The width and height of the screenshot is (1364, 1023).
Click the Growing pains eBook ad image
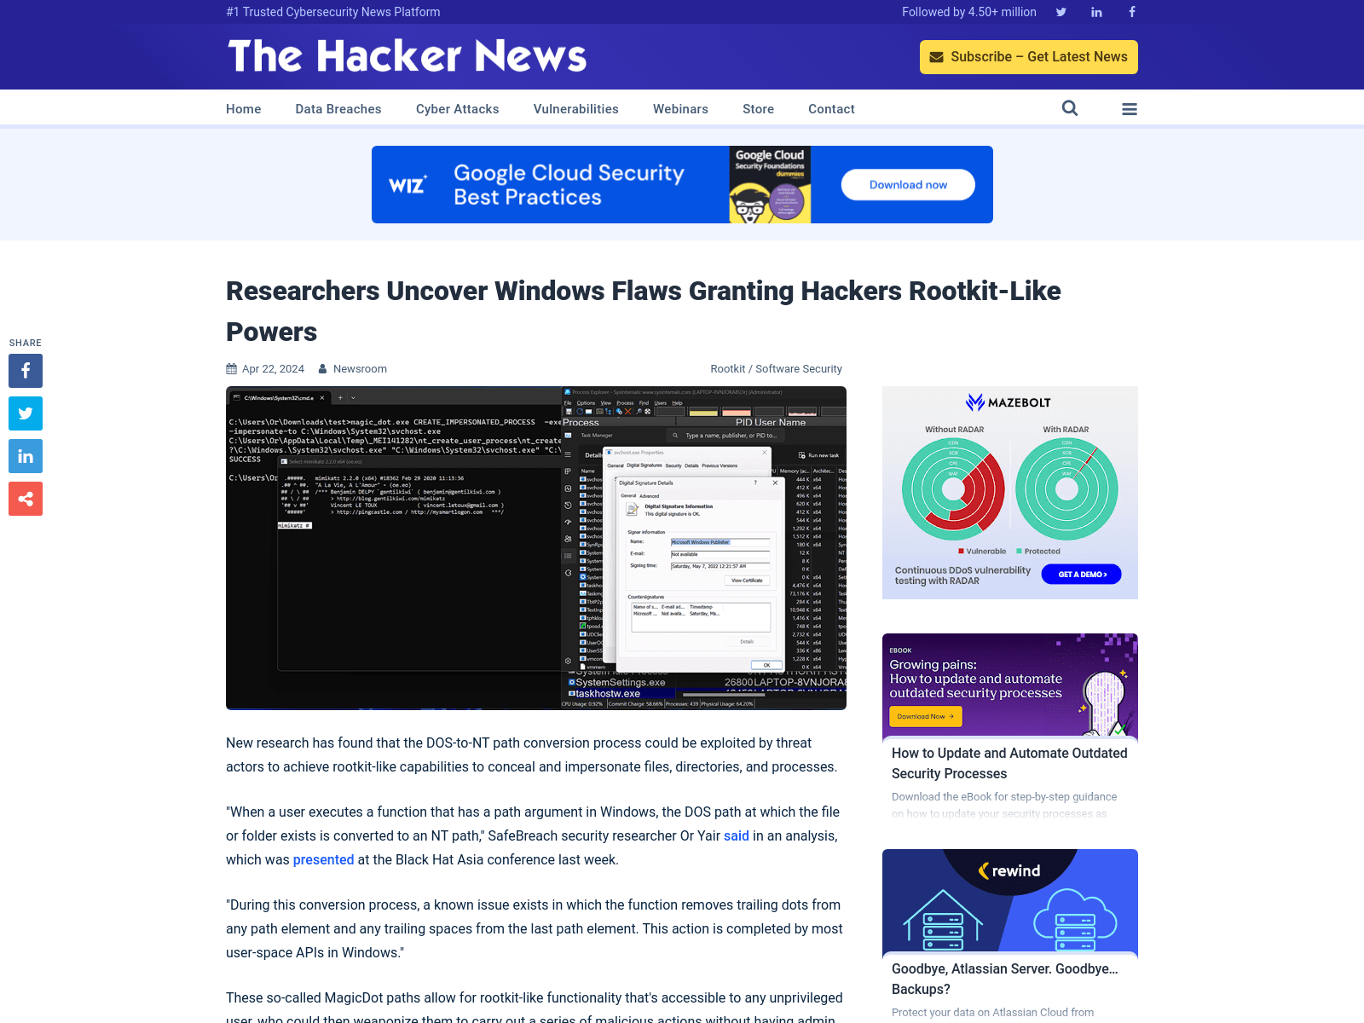coord(1010,685)
